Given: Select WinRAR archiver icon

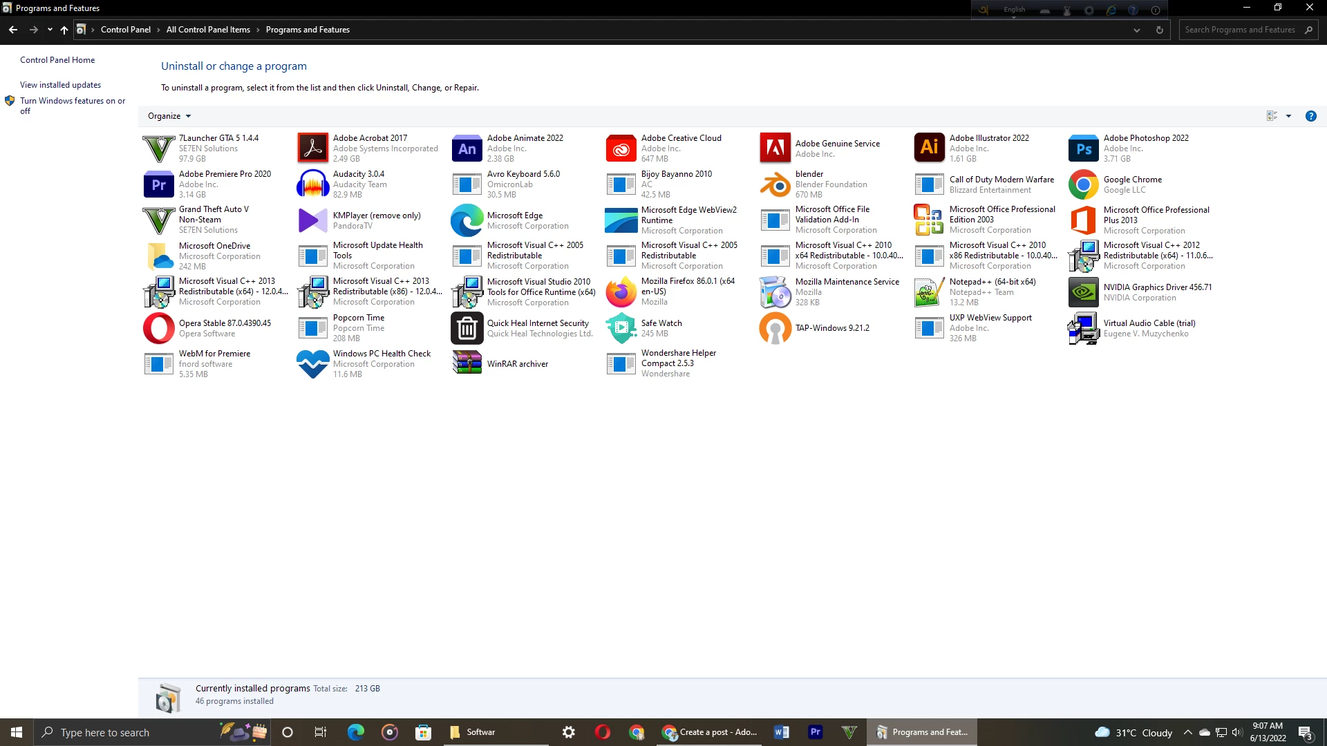Looking at the screenshot, I should point(467,363).
